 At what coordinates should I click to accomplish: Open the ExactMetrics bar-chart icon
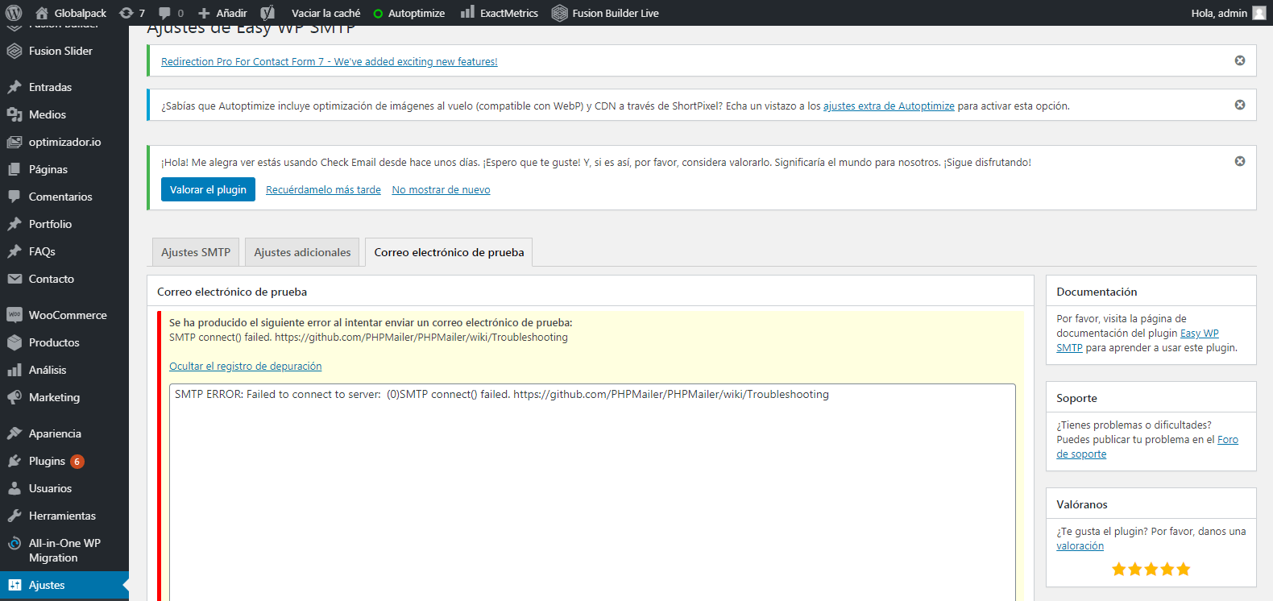(x=467, y=12)
